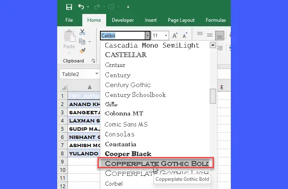The width and height of the screenshot is (288, 189).
Task: Select row 5 header
Action: [x=63, y=129]
